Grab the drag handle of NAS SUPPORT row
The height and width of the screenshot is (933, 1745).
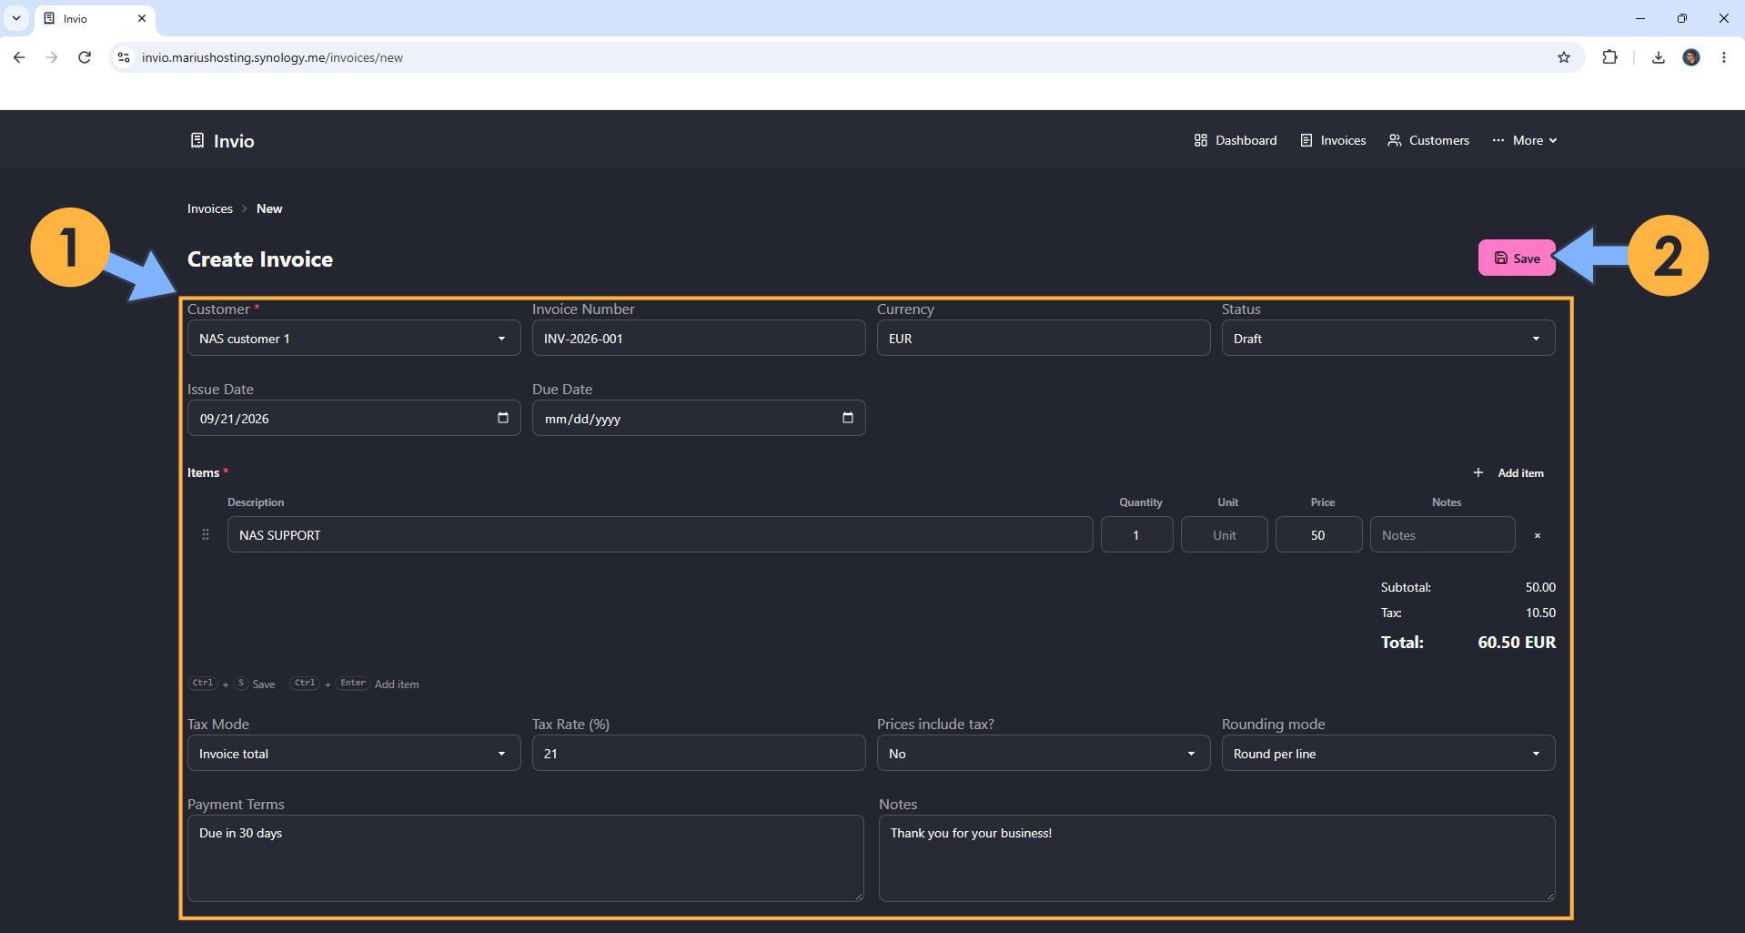pos(206,534)
